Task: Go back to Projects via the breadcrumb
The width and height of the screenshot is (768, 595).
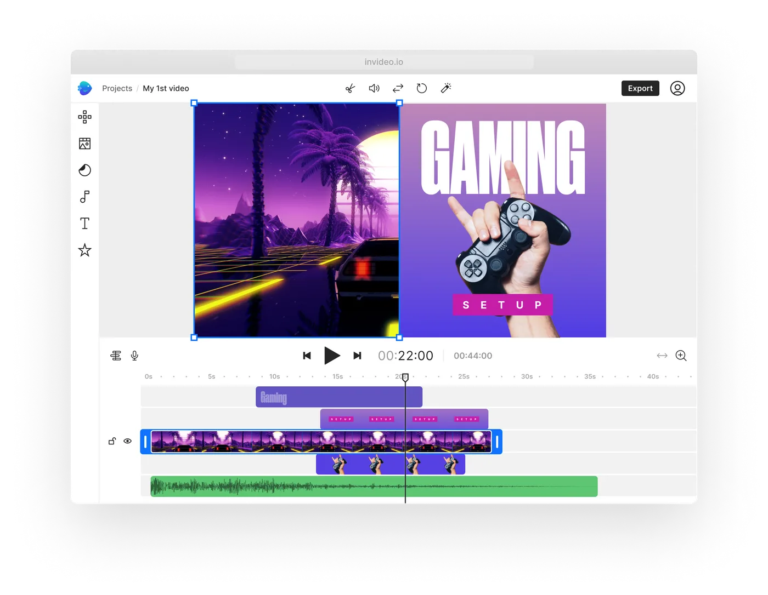Action: (117, 88)
